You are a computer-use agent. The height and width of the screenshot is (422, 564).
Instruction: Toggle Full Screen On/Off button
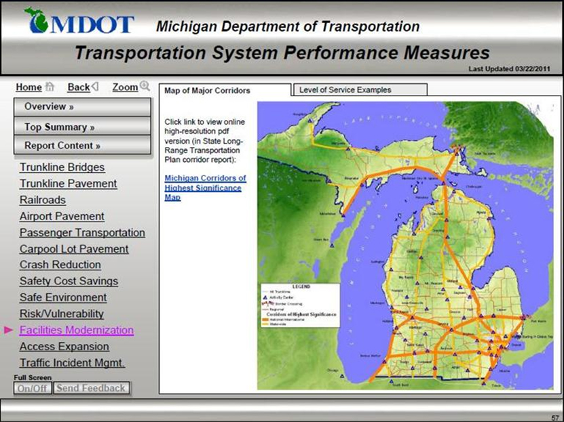pyautogui.click(x=33, y=388)
